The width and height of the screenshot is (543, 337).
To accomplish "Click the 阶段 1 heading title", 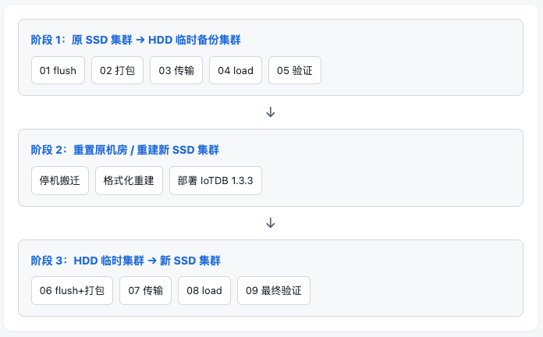I will pyautogui.click(x=136, y=40).
